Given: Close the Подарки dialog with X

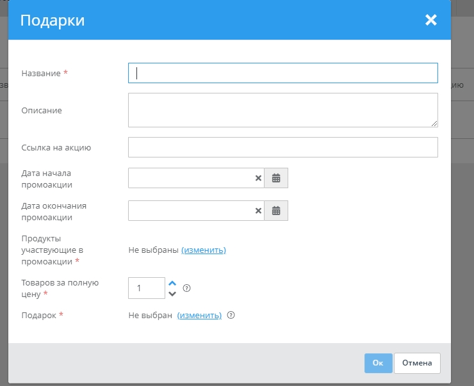Looking at the screenshot, I should pos(430,20).
